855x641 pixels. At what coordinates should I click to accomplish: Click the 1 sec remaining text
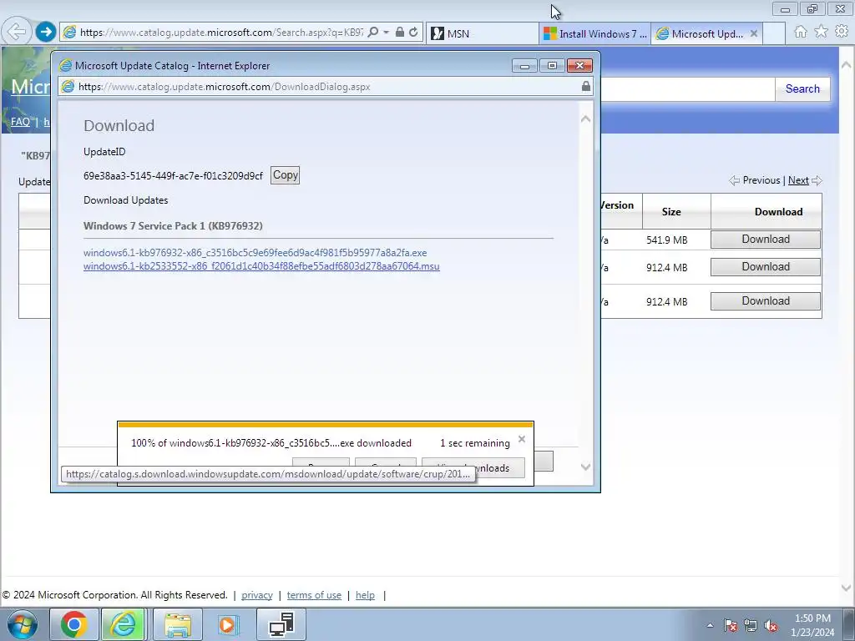tap(475, 443)
